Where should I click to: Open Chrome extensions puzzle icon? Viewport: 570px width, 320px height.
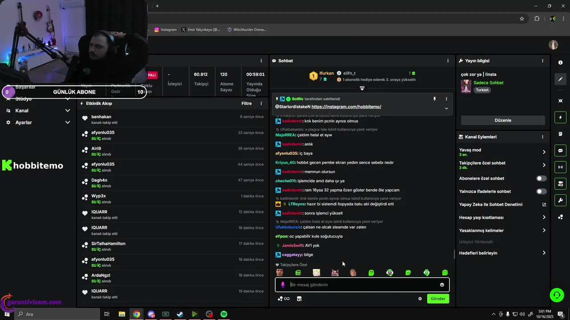click(x=537, y=19)
